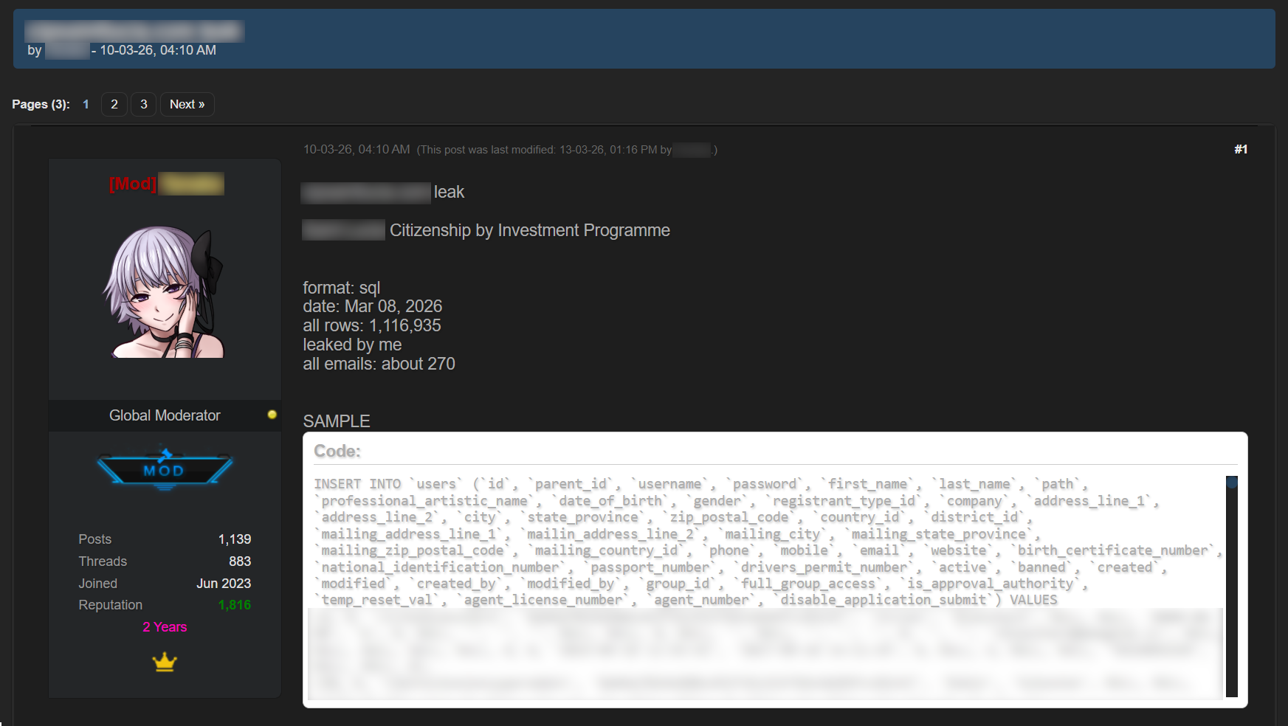
Task: Return to page 1
Action: (86, 104)
